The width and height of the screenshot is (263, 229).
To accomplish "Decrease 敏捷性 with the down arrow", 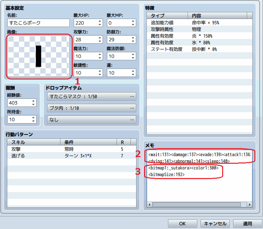I will (100, 75).
